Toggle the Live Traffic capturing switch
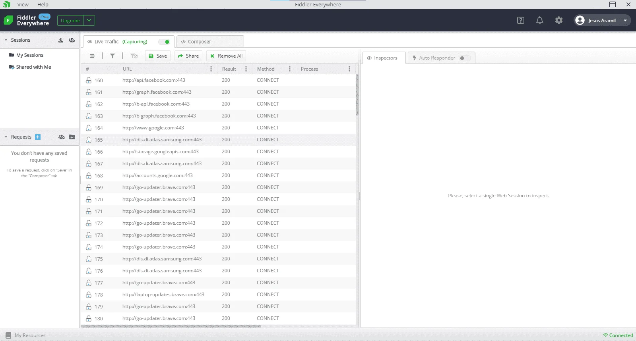This screenshot has width=636, height=341. point(165,42)
